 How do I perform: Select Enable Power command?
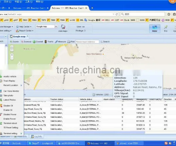tap(10, 119)
